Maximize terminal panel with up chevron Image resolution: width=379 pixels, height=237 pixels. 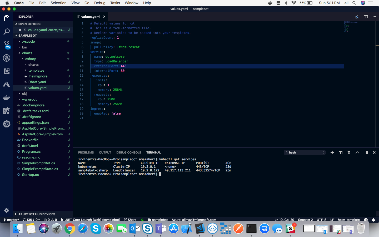point(357,152)
